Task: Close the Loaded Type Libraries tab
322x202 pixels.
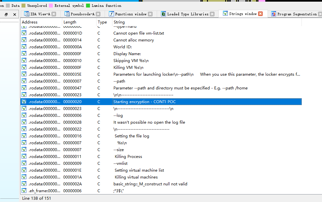Action: 212,14
